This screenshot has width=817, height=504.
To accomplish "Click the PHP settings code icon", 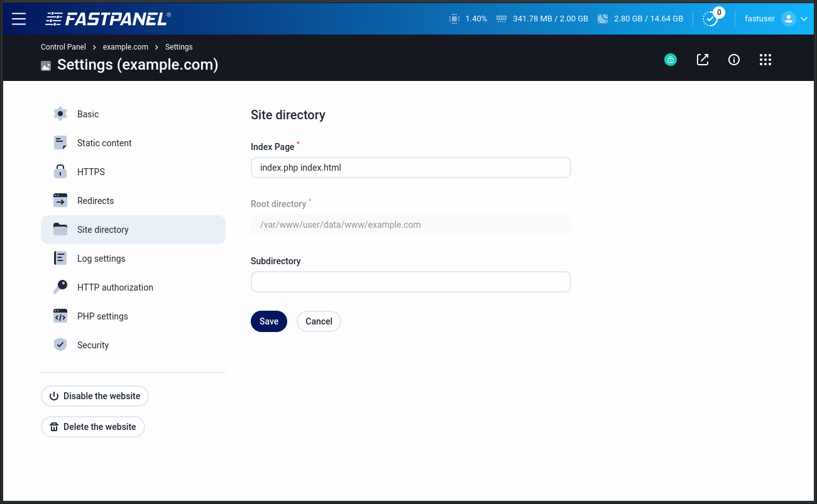I will (60, 316).
